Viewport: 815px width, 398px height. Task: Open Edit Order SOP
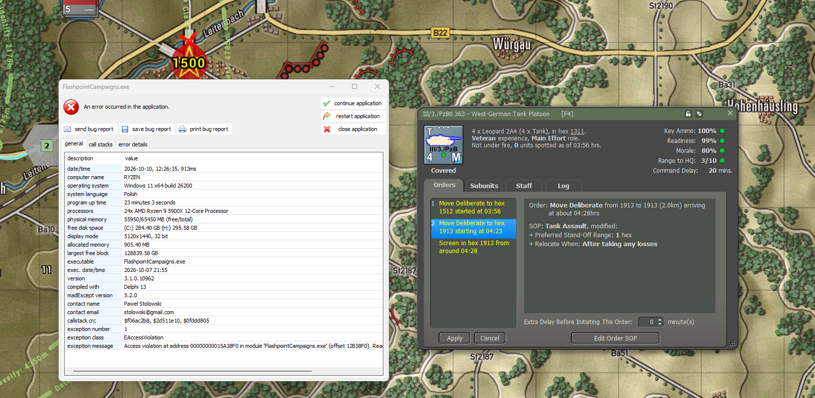pyautogui.click(x=616, y=338)
